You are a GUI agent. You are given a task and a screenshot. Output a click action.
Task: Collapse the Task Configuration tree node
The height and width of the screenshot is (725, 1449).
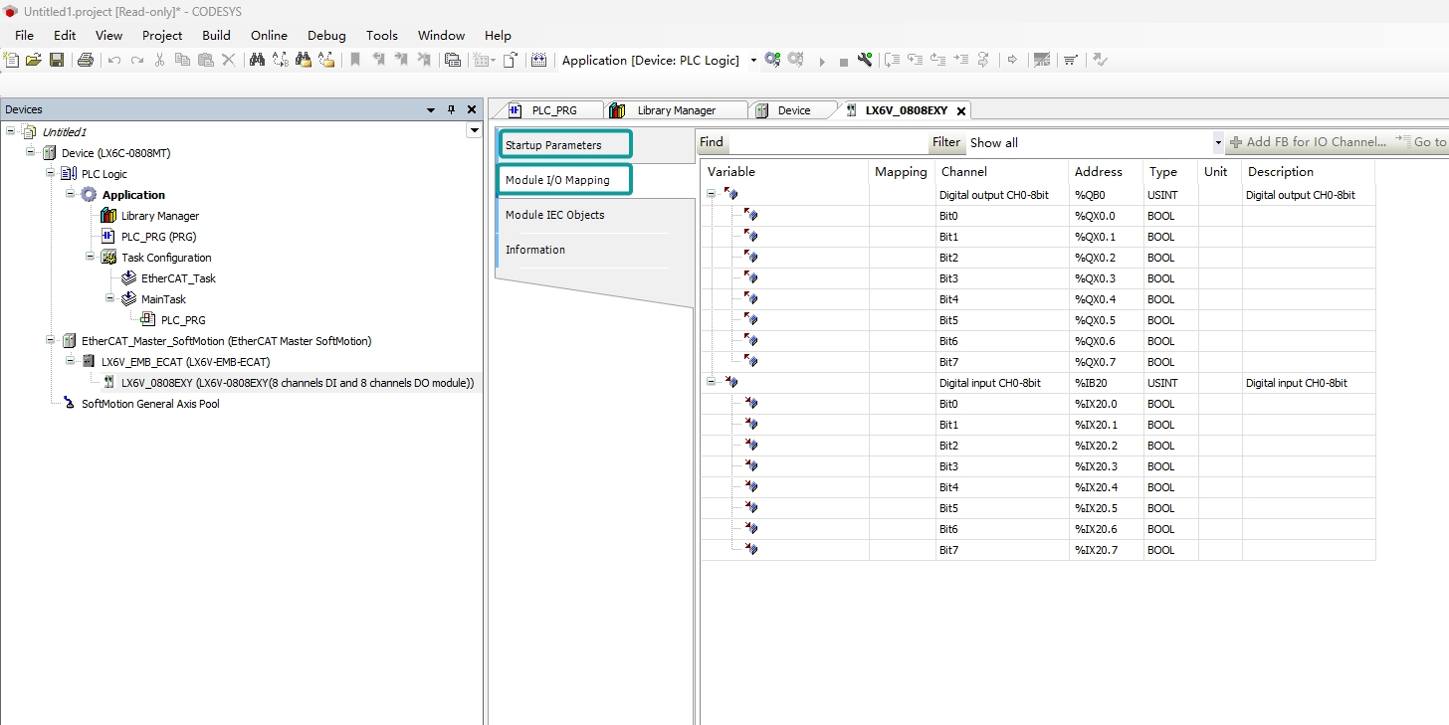[x=91, y=258]
